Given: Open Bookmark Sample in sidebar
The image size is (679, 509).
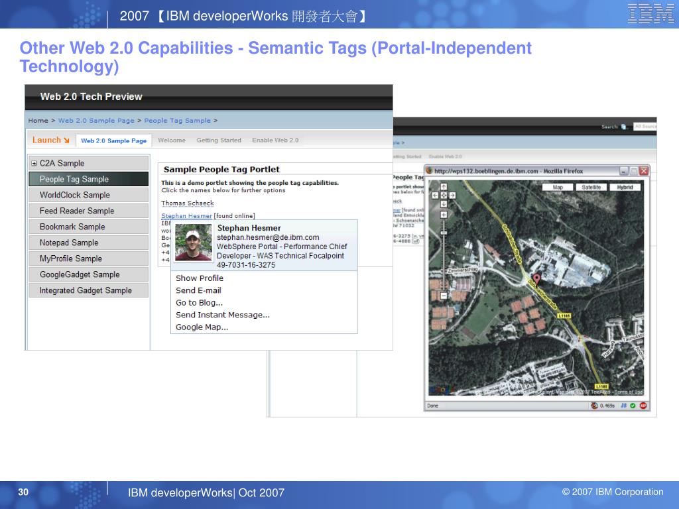Looking at the screenshot, I should (x=88, y=227).
